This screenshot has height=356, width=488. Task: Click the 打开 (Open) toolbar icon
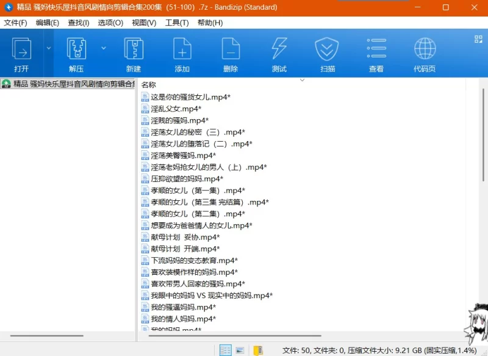(x=21, y=54)
